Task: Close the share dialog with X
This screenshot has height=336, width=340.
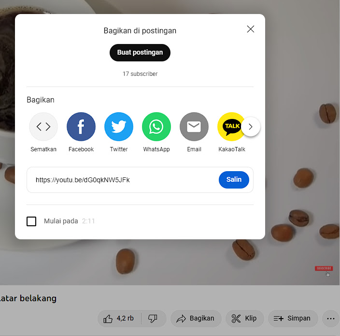Action: [251, 29]
